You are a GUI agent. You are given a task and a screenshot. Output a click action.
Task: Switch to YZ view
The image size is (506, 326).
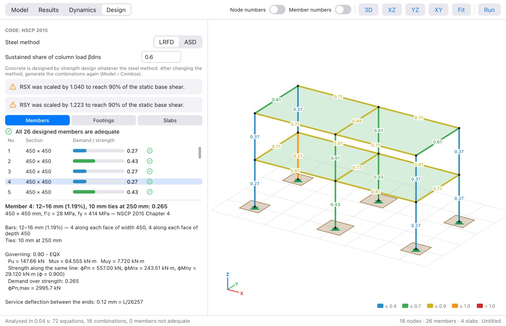click(416, 10)
